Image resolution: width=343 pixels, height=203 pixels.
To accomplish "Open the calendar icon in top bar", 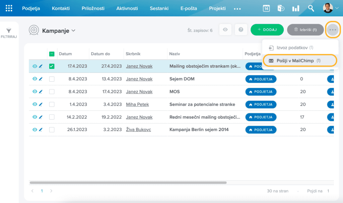I will tap(266, 8).
